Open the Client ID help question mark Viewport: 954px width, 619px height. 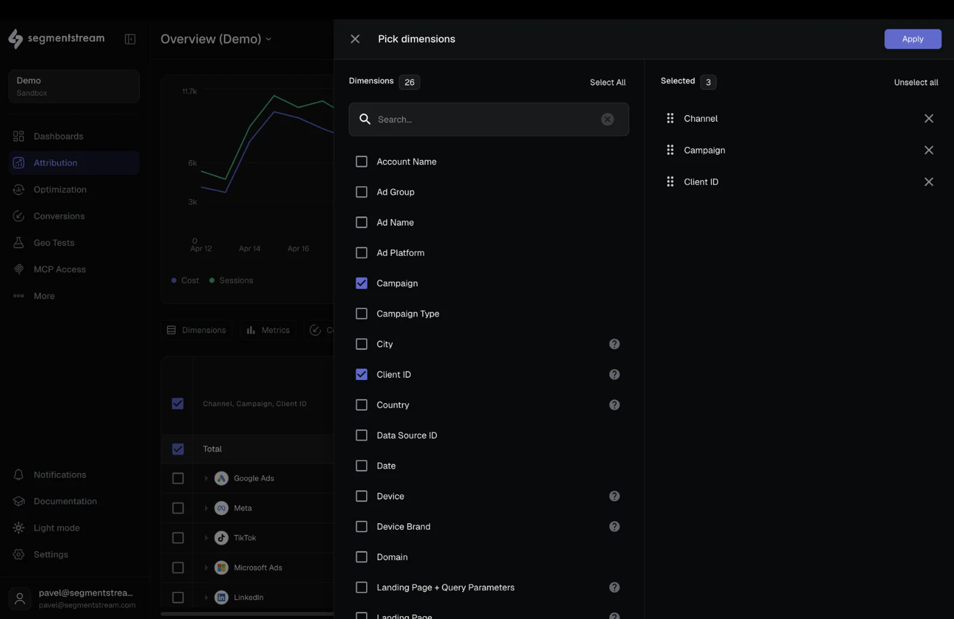coord(614,375)
